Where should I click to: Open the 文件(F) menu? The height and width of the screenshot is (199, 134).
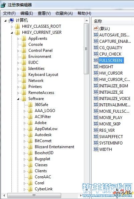[9, 13]
